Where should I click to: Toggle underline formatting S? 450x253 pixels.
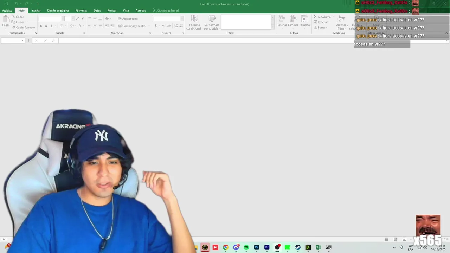pos(51,26)
